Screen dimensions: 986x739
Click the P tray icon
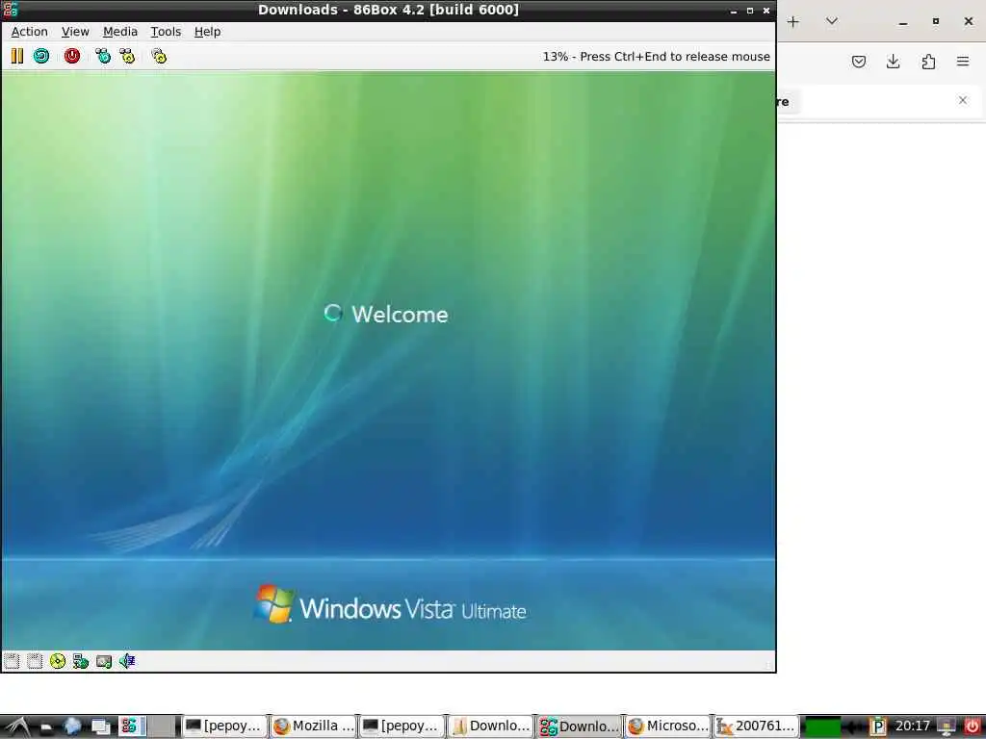tap(878, 727)
